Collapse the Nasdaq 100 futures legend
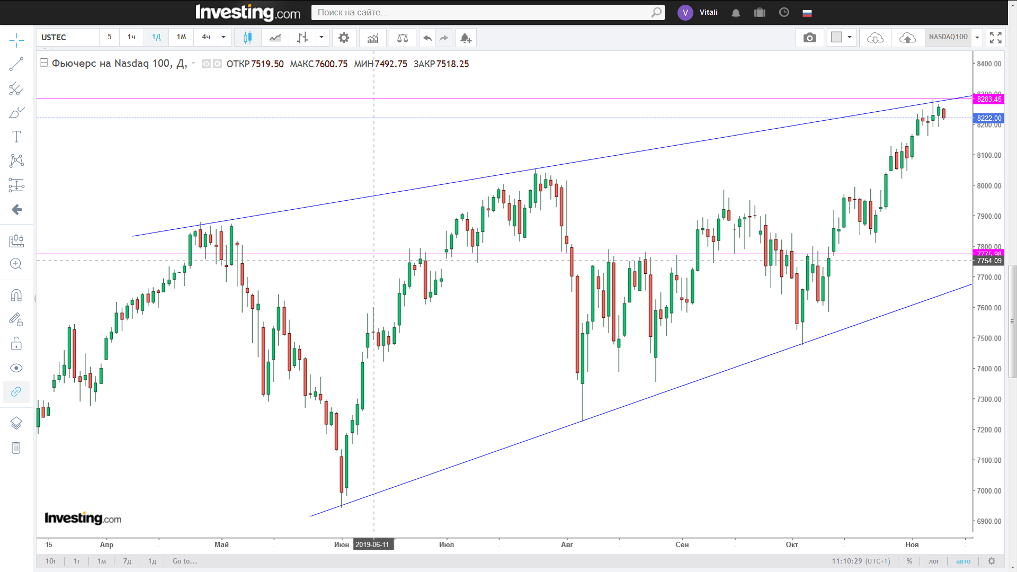The width and height of the screenshot is (1017, 572). (44, 63)
